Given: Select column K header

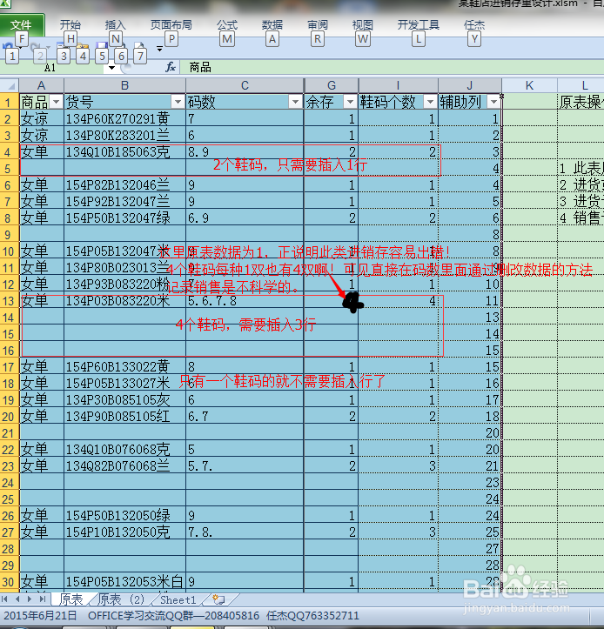Looking at the screenshot, I should pos(529,85).
